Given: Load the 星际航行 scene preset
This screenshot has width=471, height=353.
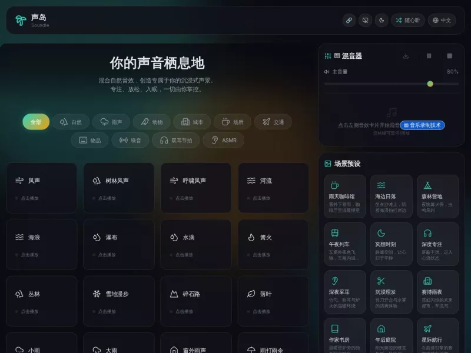Looking at the screenshot, I should (x=437, y=335).
